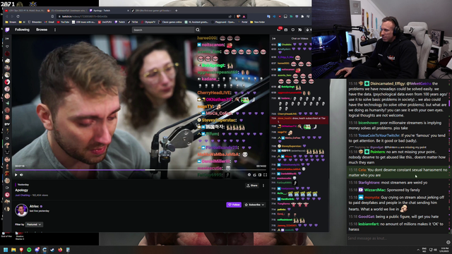Play the Apology video
Image resolution: width=452 pixels, height=254 pixels.
click(x=16, y=174)
